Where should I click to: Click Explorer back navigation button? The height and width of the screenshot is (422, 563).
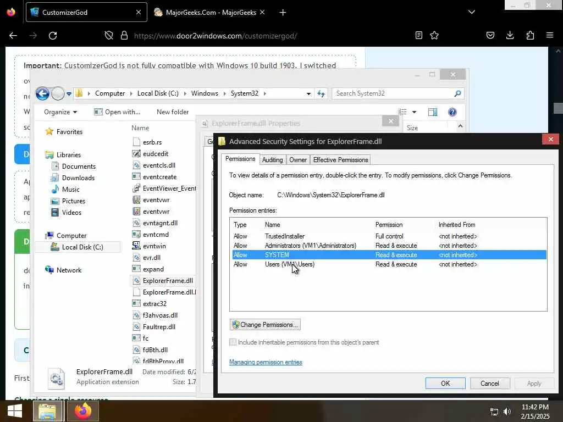[42, 93]
